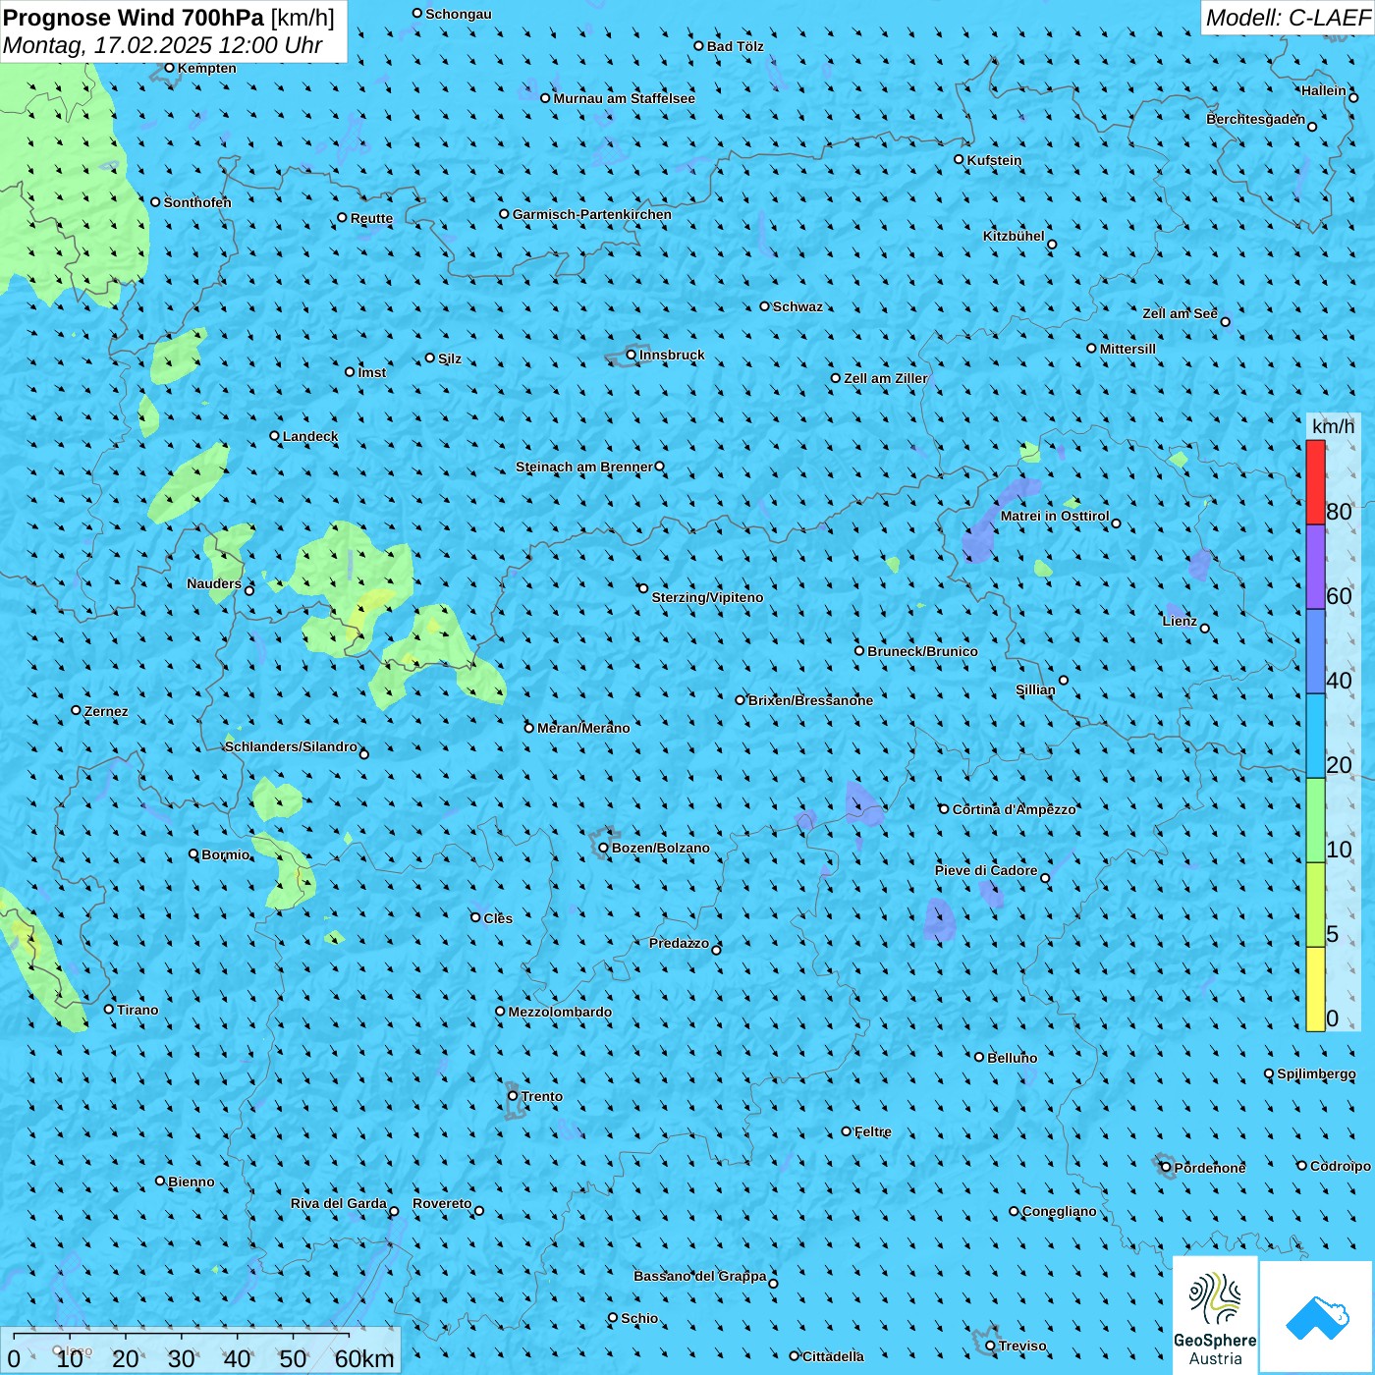This screenshot has width=1375, height=1375.
Task: Select the red 80 km/h legend swatch
Action: point(1315,482)
